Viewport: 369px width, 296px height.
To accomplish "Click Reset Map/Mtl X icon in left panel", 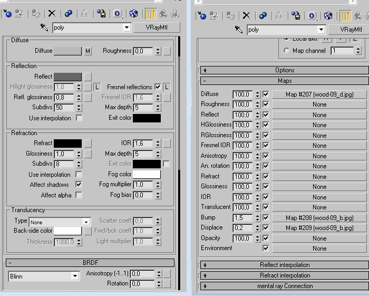I will (x=52, y=14).
